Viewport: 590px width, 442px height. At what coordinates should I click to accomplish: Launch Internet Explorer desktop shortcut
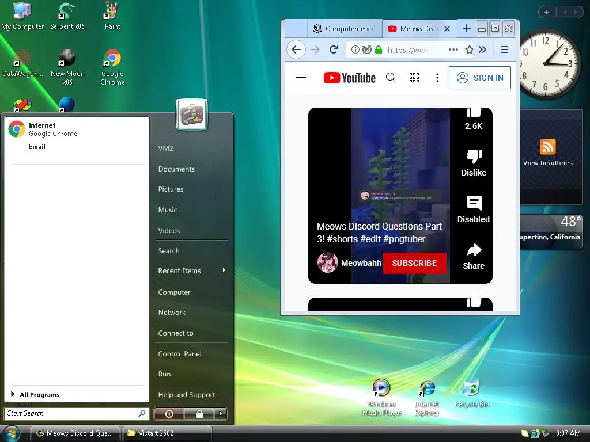click(x=427, y=397)
